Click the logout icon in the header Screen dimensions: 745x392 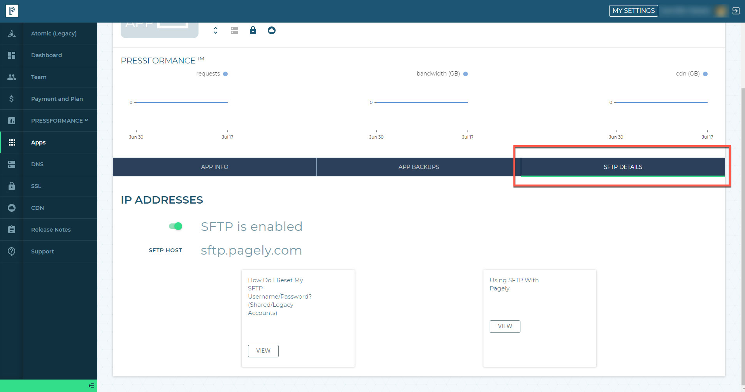pyautogui.click(x=736, y=11)
